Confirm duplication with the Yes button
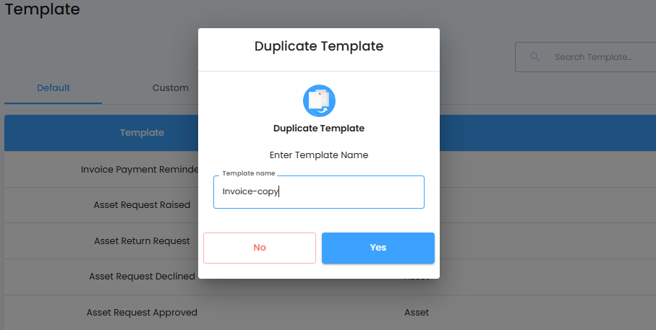This screenshot has width=656, height=330. click(378, 248)
